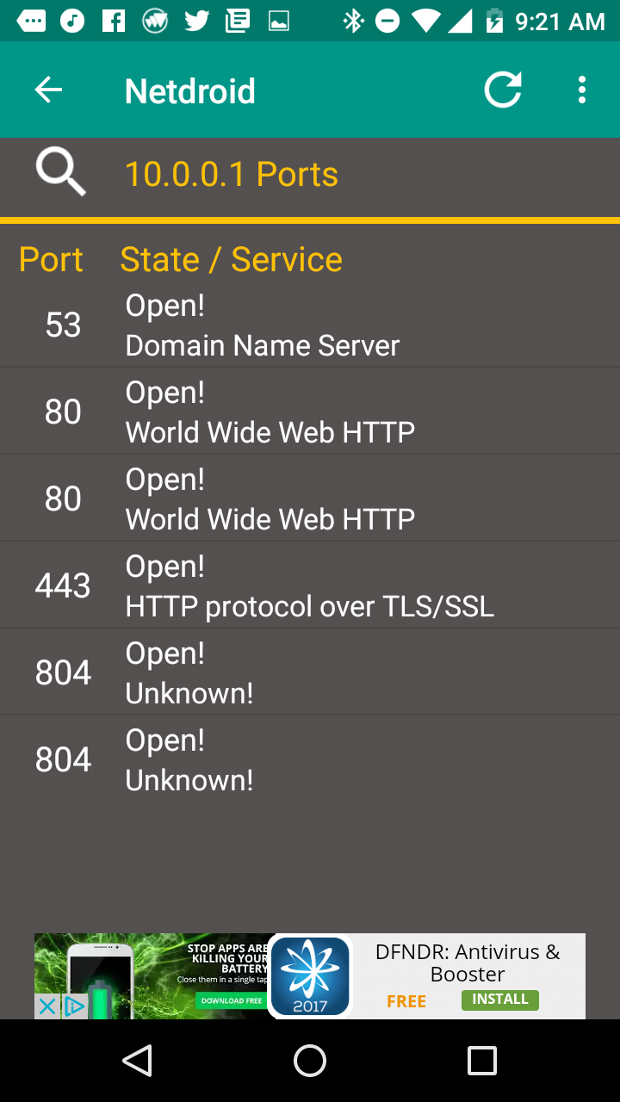The image size is (620, 1102).
Task: Tap the magnifying glass search icon
Action: (x=60, y=171)
